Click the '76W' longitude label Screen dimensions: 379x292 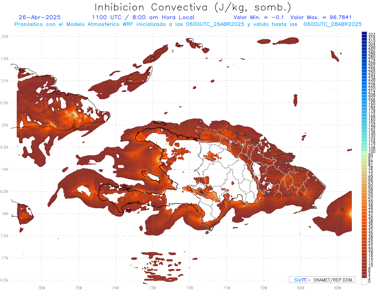(x=42, y=287)
